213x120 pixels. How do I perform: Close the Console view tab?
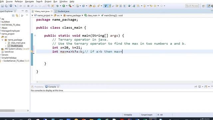click(58, 87)
